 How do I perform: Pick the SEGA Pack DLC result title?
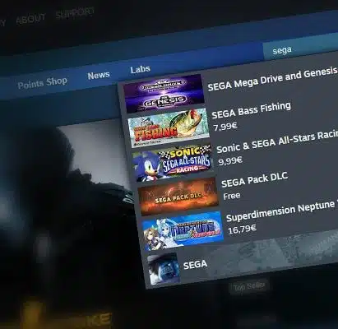(x=255, y=179)
